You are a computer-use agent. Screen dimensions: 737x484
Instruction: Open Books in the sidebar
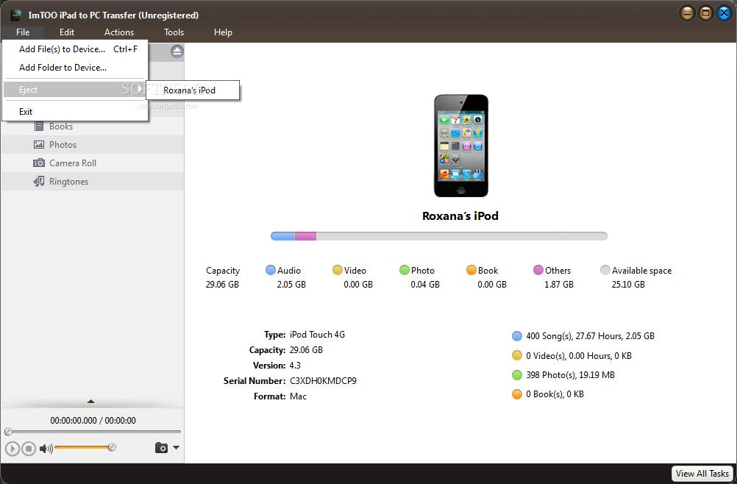[92, 127]
